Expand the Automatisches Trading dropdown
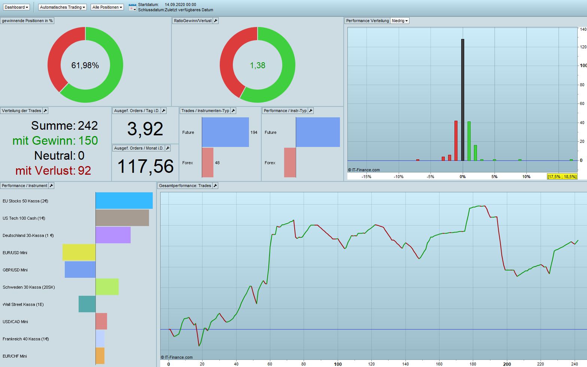This screenshot has width=587, height=367. click(63, 7)
